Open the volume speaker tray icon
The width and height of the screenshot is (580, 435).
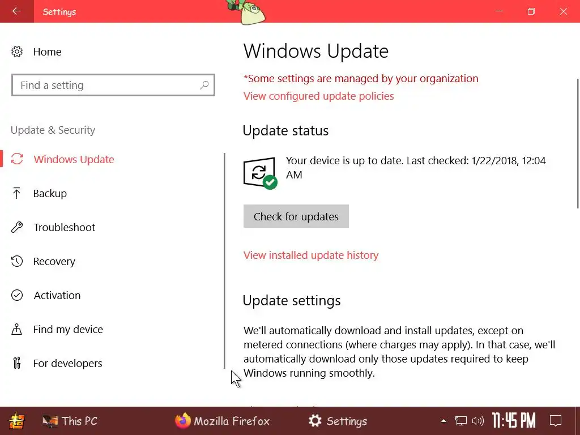pos(478,421)
